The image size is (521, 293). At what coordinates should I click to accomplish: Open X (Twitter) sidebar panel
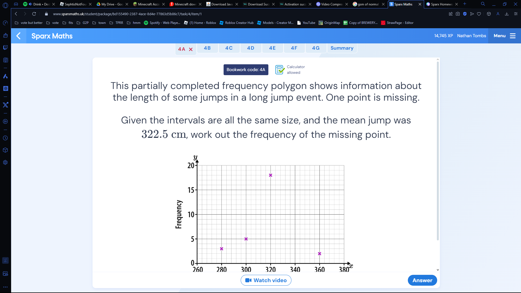pos(5,105)
